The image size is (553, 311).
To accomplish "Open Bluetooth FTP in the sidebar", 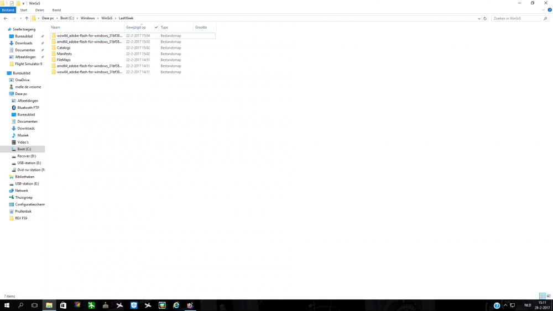I will [x=28, y=107].
